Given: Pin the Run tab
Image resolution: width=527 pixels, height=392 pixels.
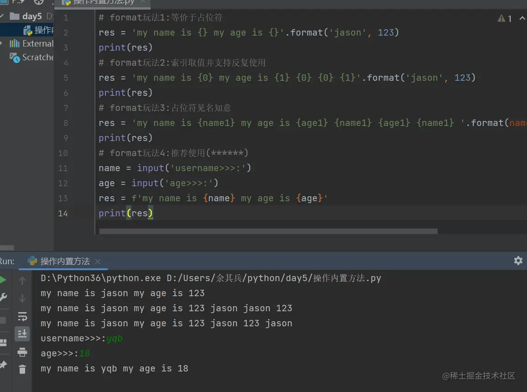Looking at the screenshot, I should [3, 365].
